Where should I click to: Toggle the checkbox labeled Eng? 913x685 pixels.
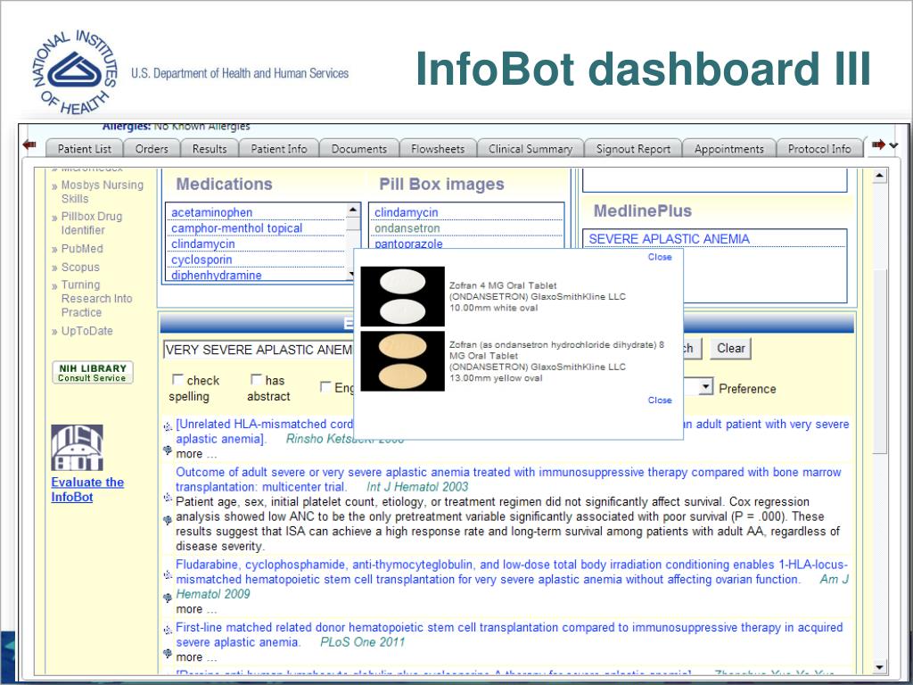coord(326,387)
